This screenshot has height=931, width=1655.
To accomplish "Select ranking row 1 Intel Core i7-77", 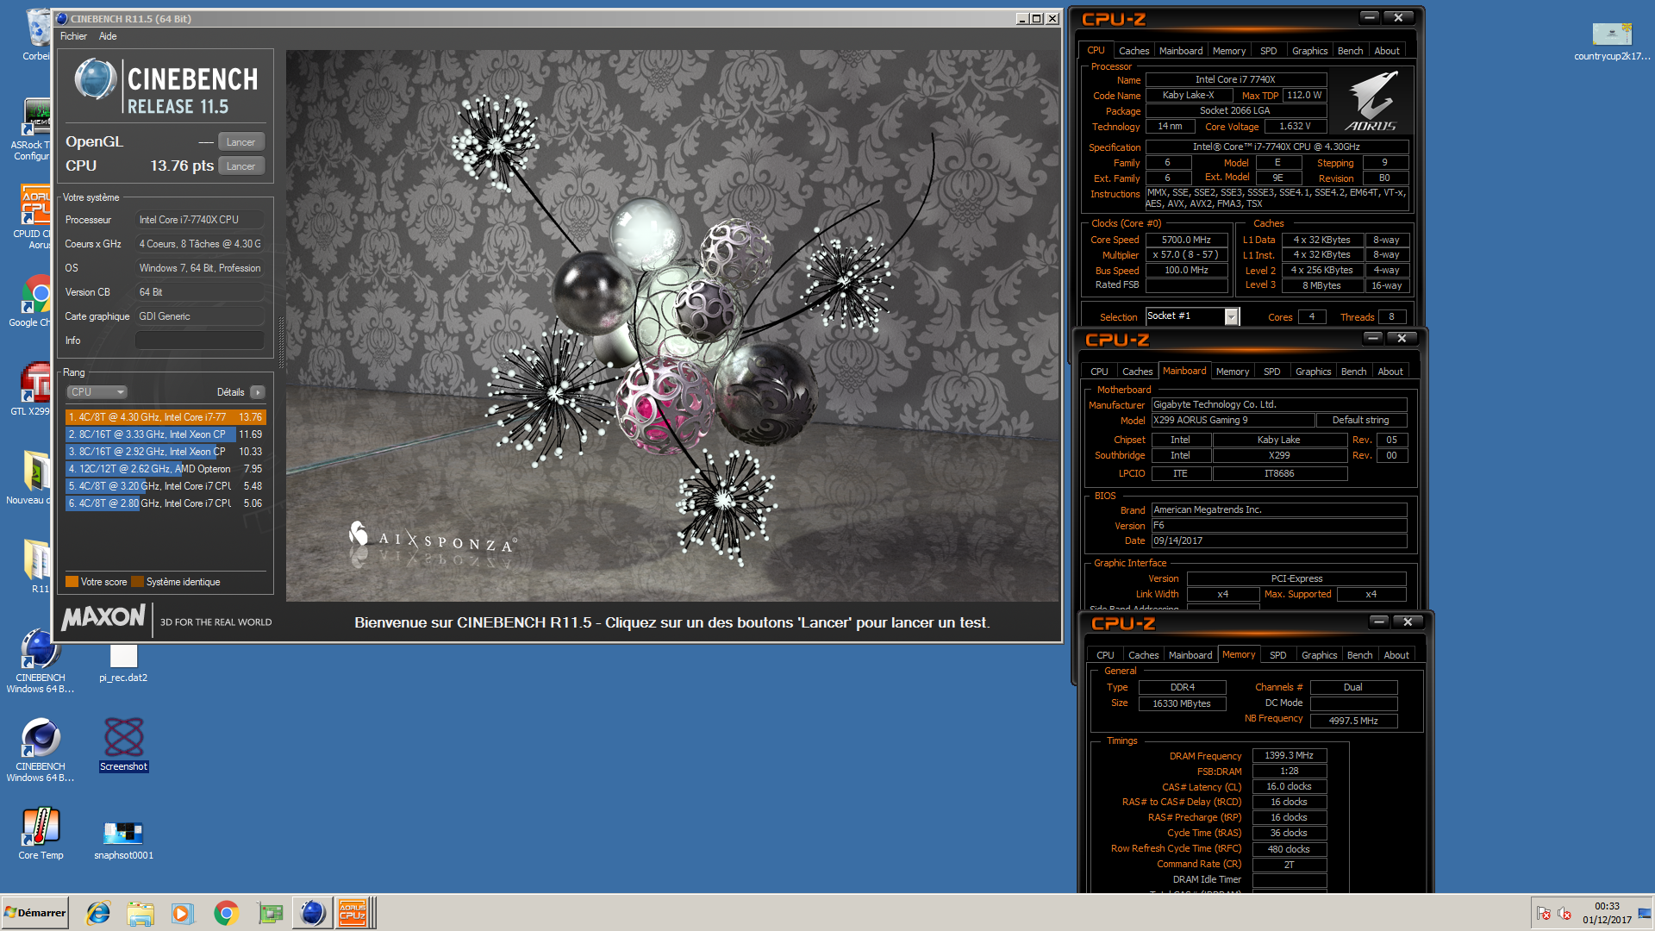I will pos(165,417).
